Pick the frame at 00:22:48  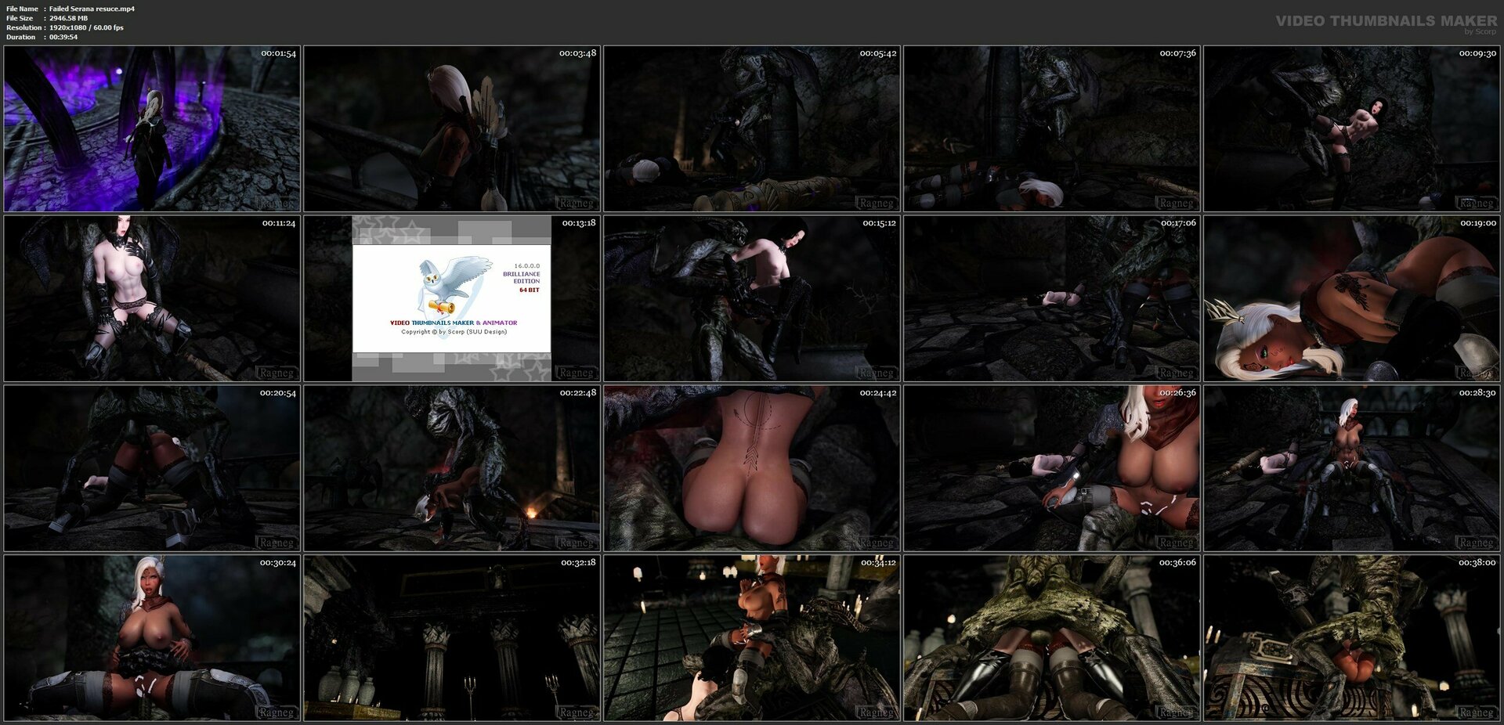(x=452, y=468)
